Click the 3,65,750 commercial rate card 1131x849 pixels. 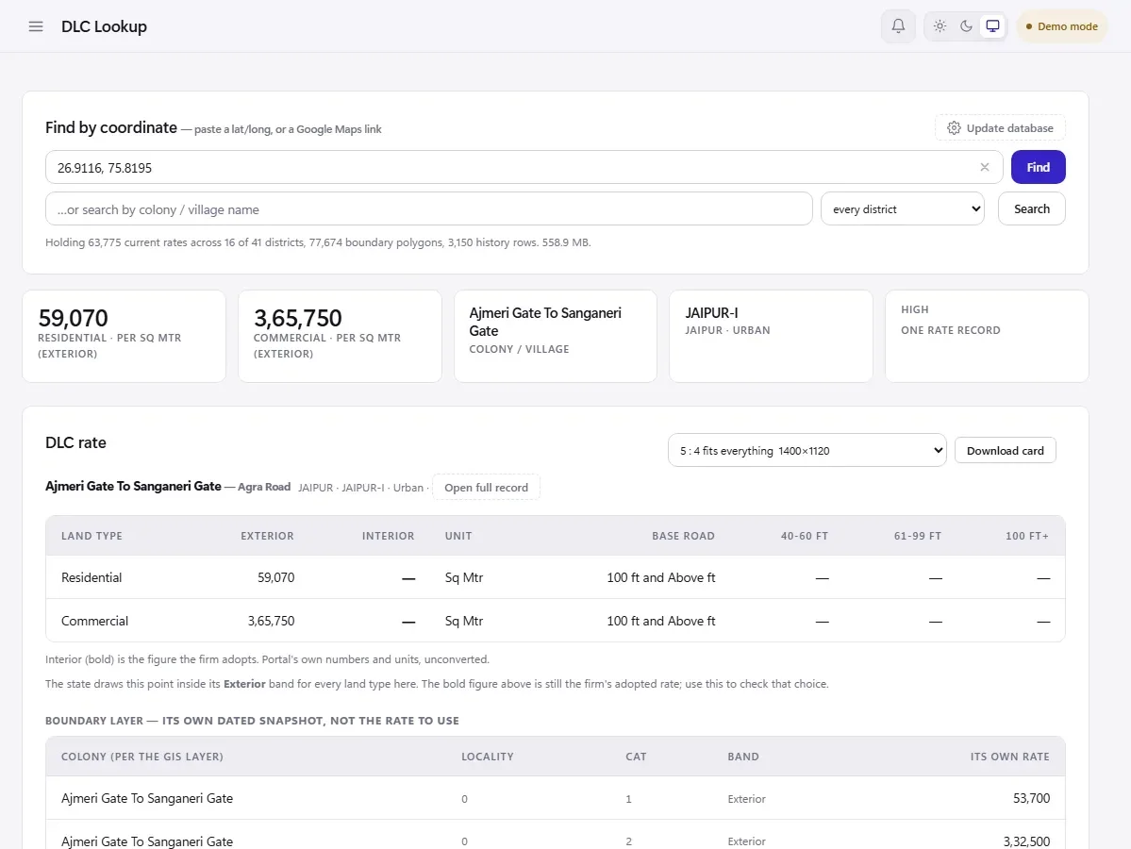coord(340,336)
